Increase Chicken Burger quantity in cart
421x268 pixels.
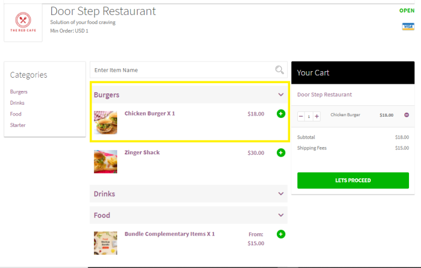point(317,116)
